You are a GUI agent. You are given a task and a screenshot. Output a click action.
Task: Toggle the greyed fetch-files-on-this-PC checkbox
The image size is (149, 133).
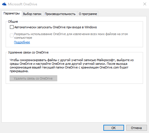(x=12, y=35)
